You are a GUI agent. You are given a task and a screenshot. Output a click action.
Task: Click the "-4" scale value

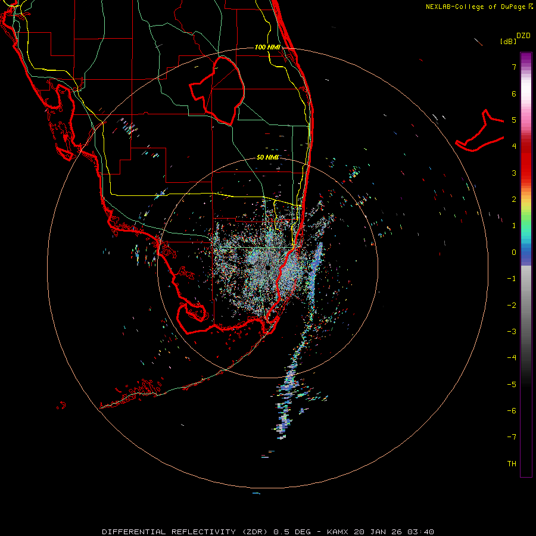click(x=512, y=358)
